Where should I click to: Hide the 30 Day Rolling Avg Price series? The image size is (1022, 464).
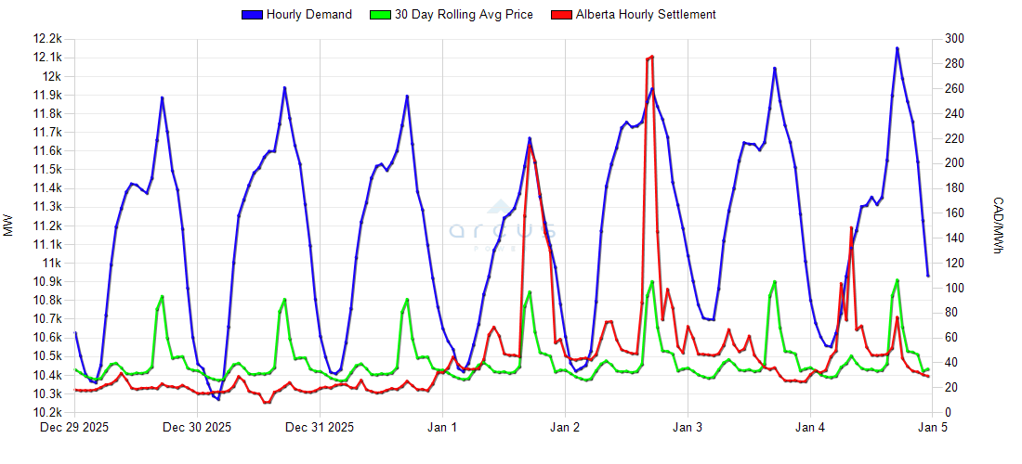pos(463,15)
